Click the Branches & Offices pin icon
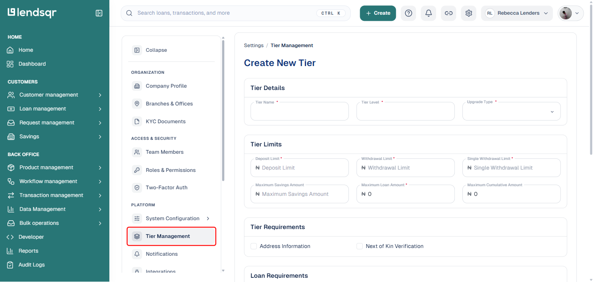 point(137,104)
